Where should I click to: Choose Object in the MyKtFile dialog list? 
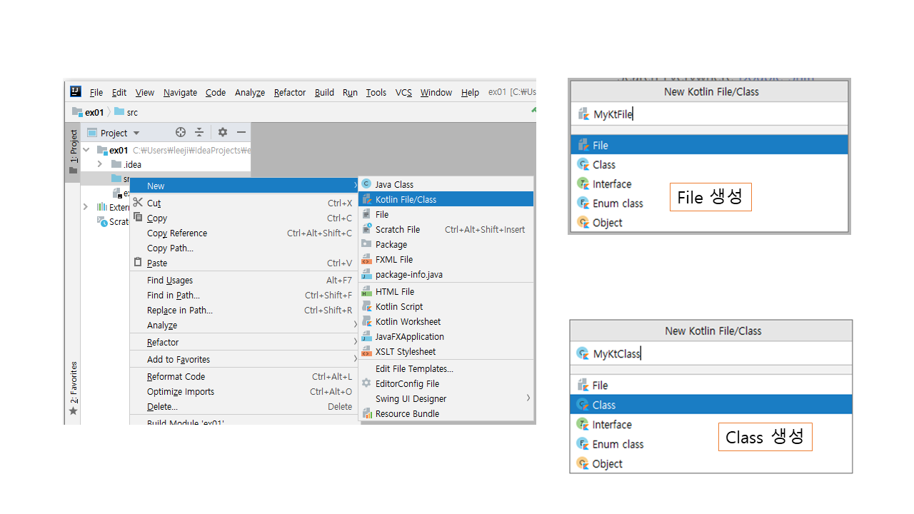[607, 223]
